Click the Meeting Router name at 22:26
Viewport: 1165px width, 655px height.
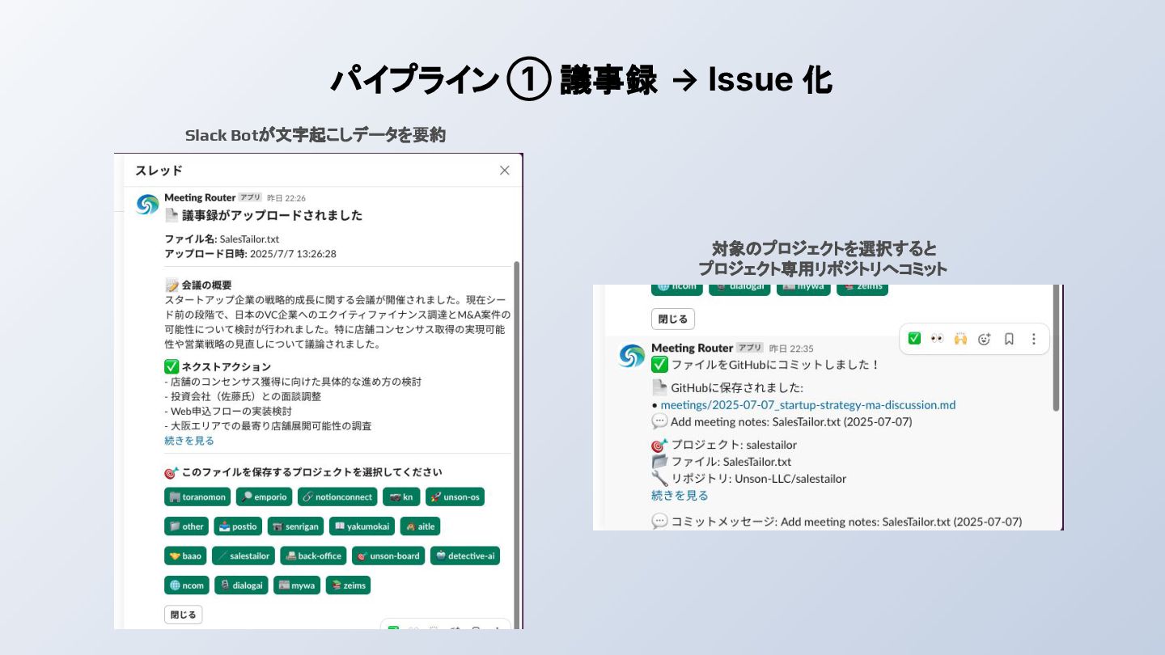[200, 197]
